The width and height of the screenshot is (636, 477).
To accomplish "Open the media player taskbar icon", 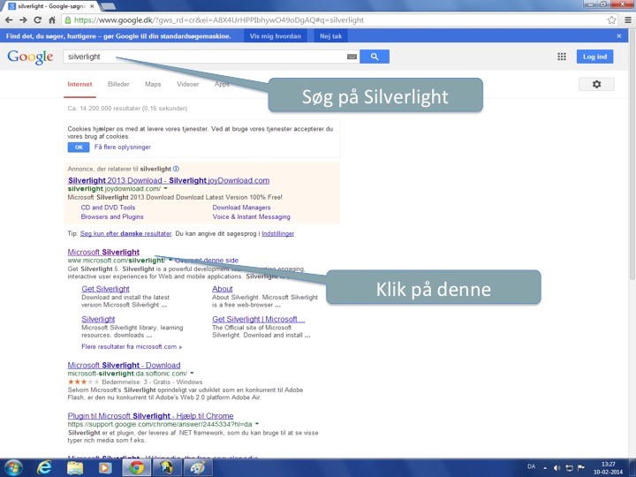I will 104,467.
